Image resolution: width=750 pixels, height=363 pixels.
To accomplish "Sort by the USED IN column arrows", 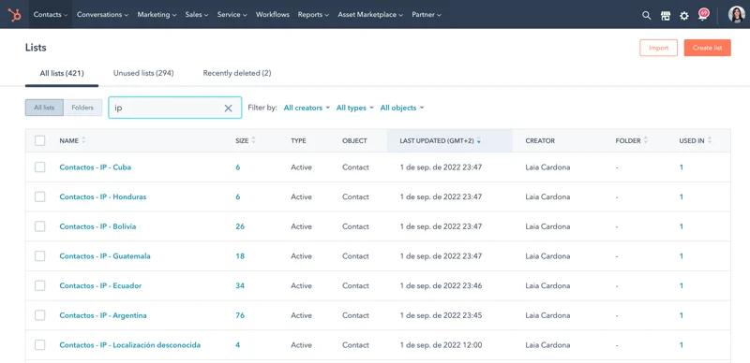I will (710, 140).
